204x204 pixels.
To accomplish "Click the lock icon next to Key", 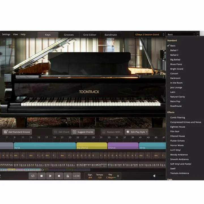I will pyautogui.click(x=118, y=176).
